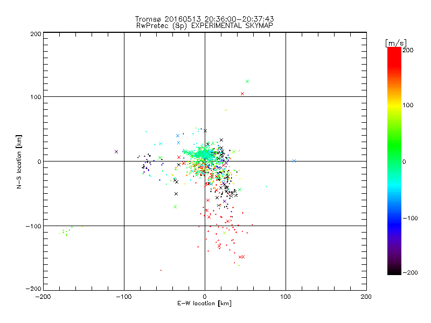Click the '200' tick label on the N-S axis

point(36,34)
